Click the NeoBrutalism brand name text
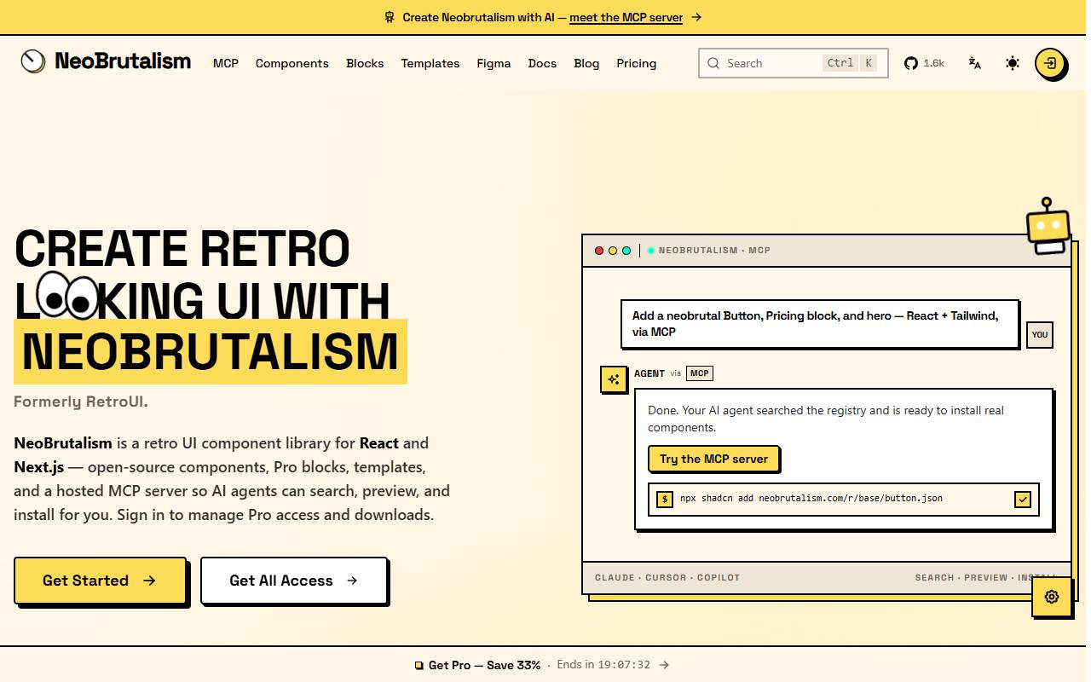The height and width of the screenshot is (682, 1091). click(123, 61)
